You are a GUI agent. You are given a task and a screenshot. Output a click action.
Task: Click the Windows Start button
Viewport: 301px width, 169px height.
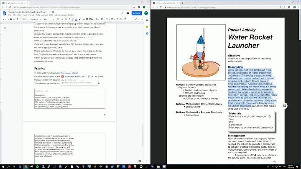pos(3,166)
